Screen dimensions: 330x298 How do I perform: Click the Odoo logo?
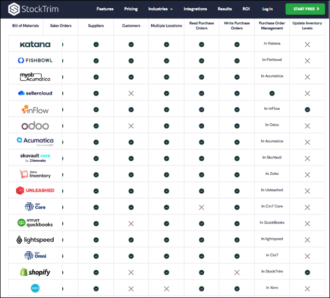[x=35, y=125]
